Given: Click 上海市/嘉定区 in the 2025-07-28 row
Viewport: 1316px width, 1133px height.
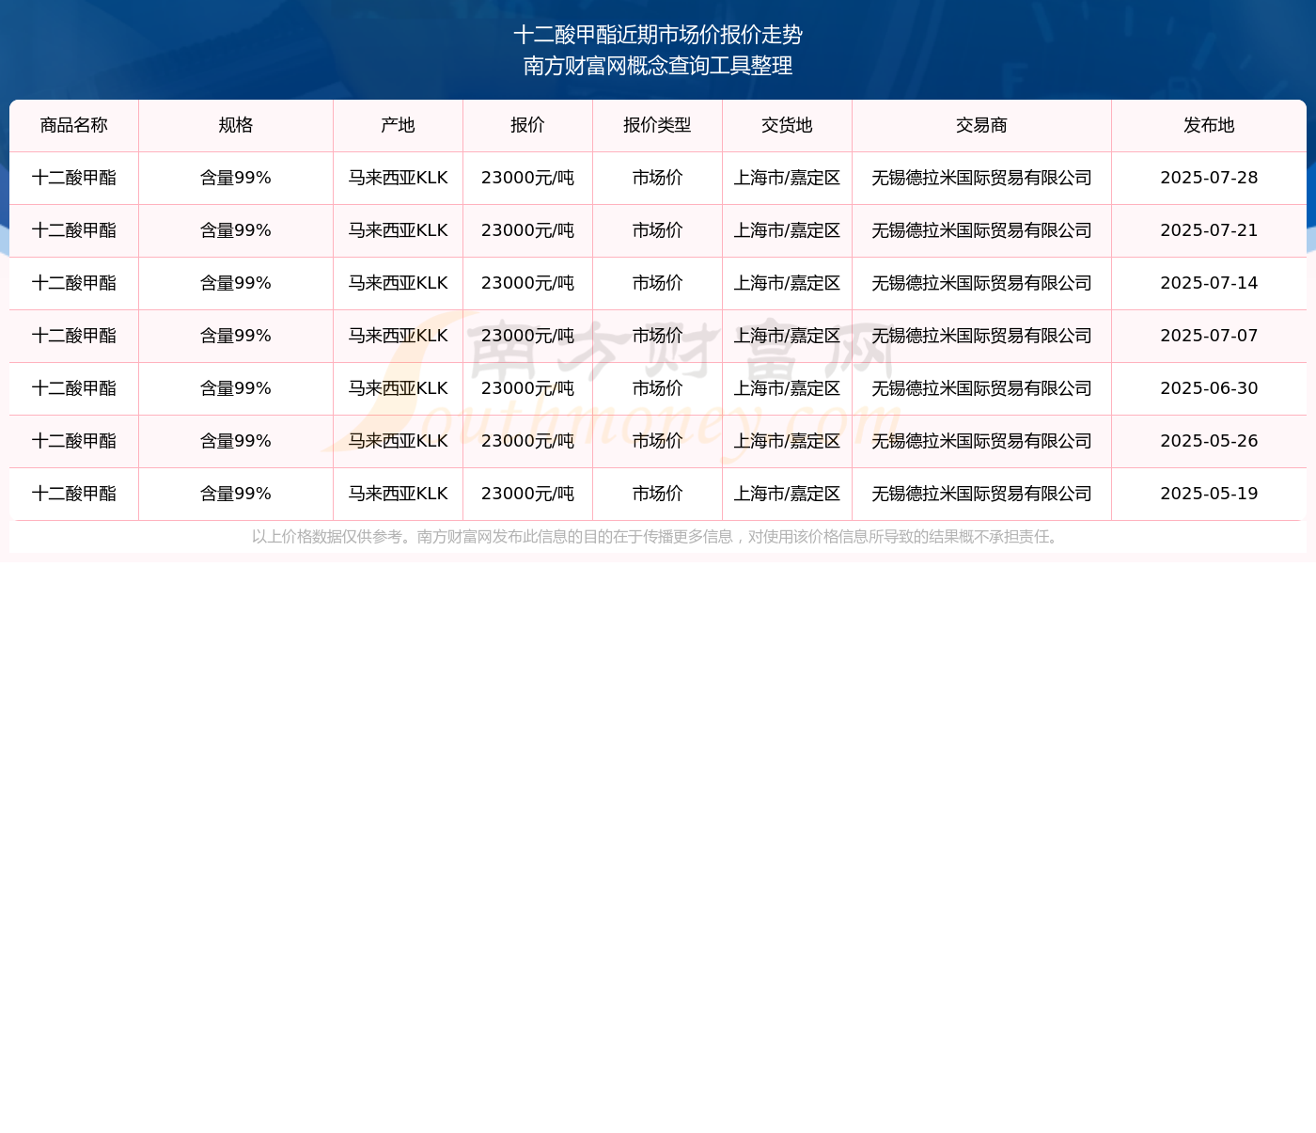Looking at the screenshot, I should tap(787, 178).
